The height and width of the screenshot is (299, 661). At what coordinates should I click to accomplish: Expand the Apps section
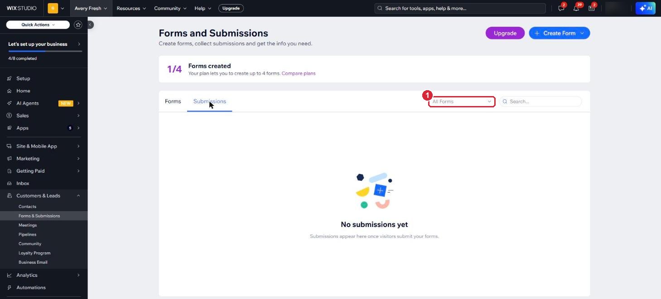pyautogui.click(x=43, y=128)
